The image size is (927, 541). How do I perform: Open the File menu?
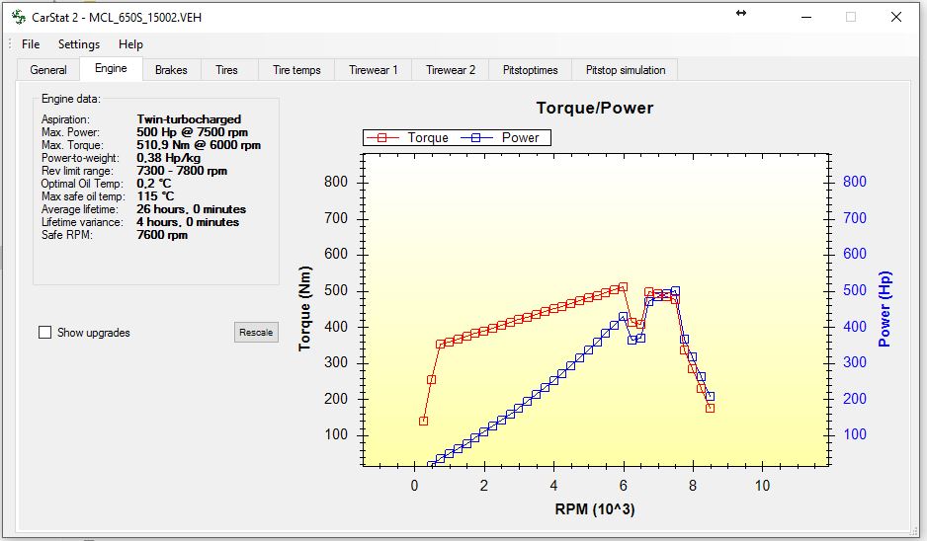31,44
